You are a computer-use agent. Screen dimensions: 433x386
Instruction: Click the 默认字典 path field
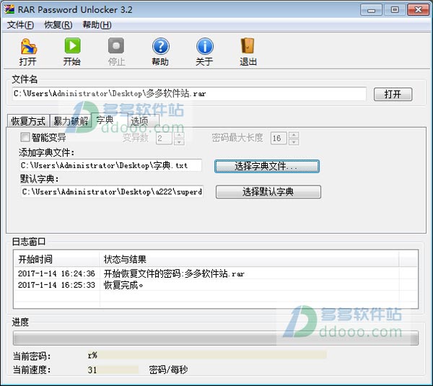[x=112, y=191]
